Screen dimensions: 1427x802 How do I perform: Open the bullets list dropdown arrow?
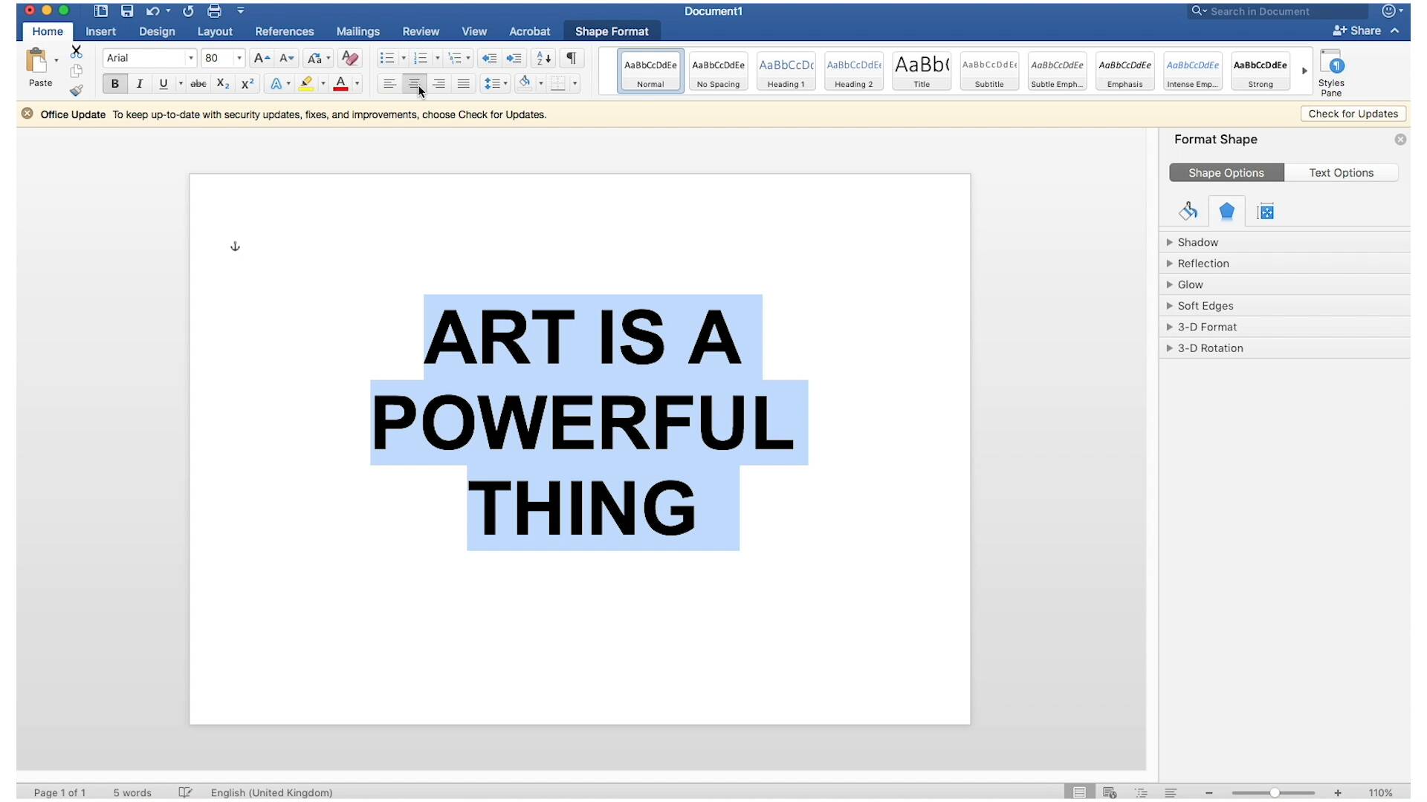click(x=404, y=58)
